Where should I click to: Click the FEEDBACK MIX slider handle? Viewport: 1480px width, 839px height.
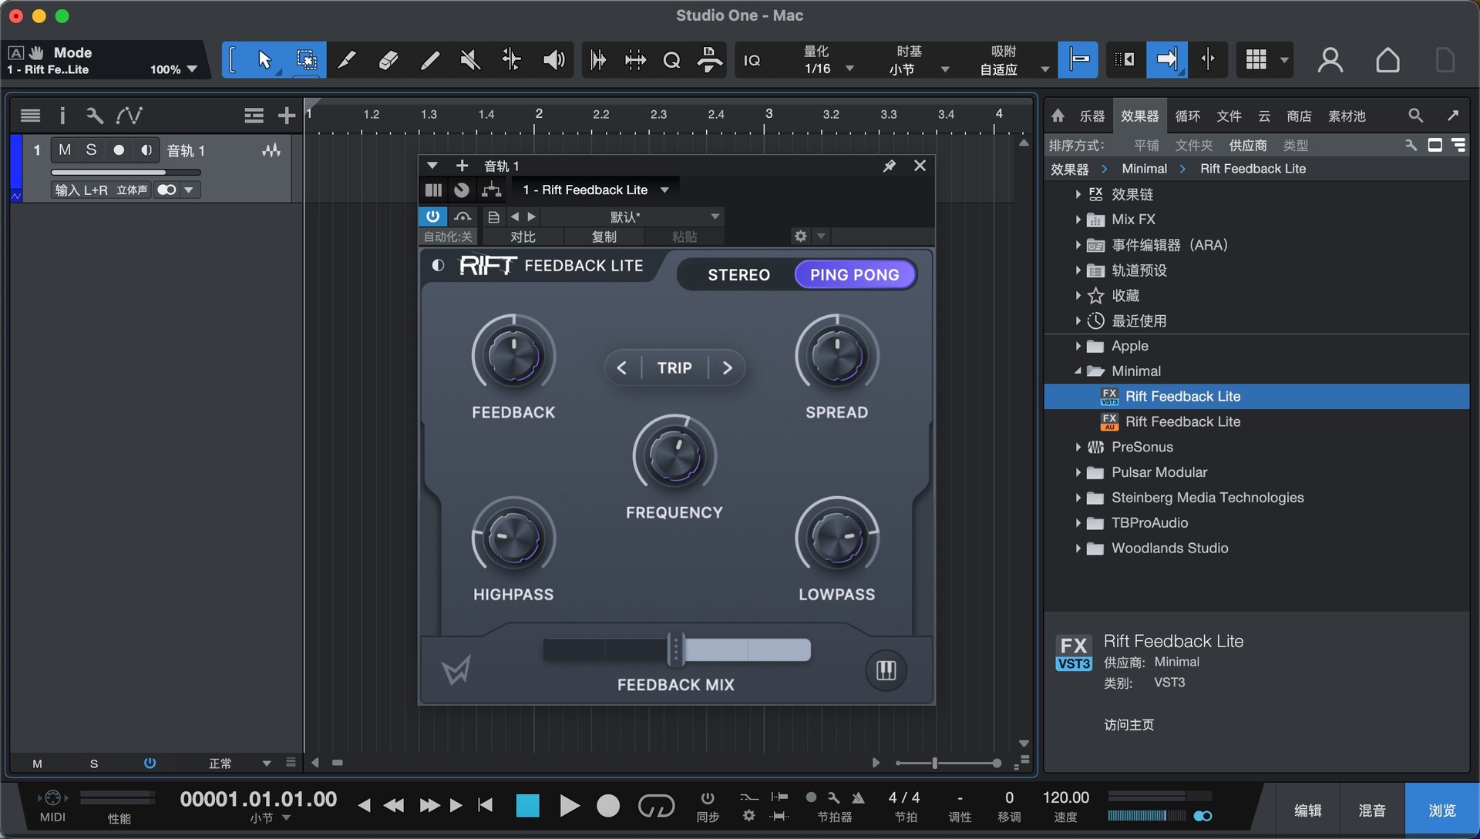tap(675, 649)
